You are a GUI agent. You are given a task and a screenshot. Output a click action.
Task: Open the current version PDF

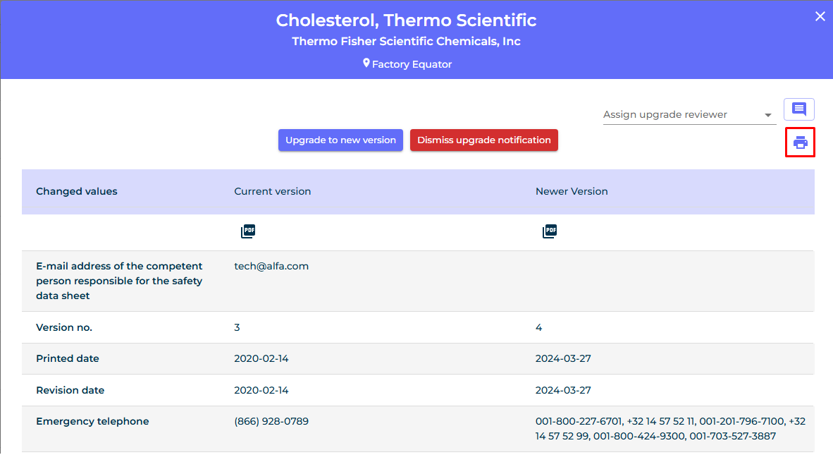click(x=247, y=231)
